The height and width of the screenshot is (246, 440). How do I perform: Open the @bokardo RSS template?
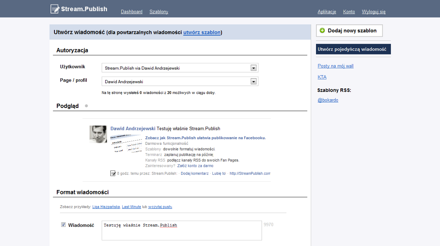coord(328,100)
